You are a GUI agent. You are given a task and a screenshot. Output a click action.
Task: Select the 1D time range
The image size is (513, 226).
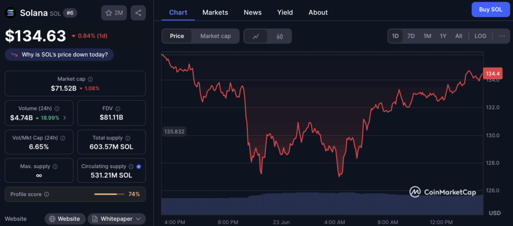point(395,36)
